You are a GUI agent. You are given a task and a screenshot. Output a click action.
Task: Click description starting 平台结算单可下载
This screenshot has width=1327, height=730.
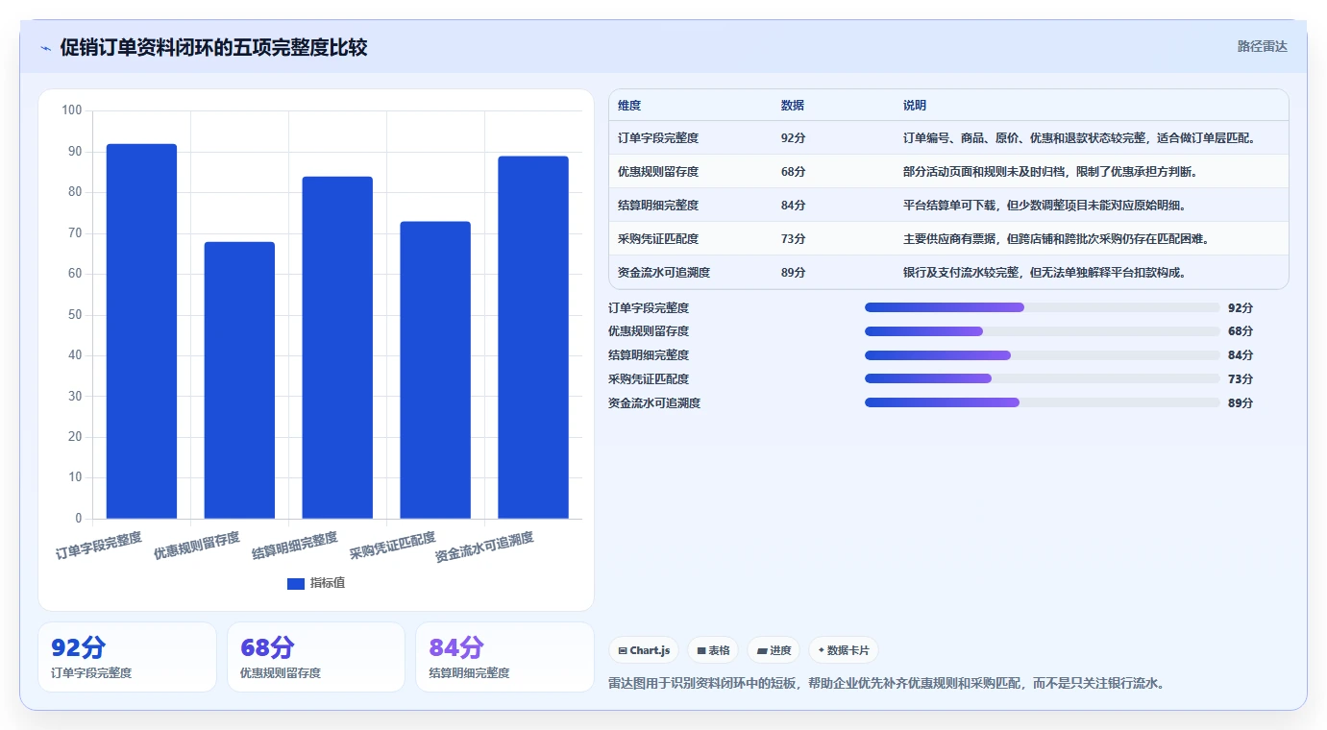(1044, 206)
